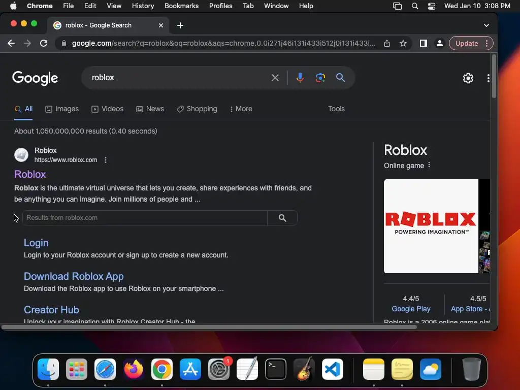520x390 pixels.
Task: Open System Settings from the Dock
Action: (219, 369)
